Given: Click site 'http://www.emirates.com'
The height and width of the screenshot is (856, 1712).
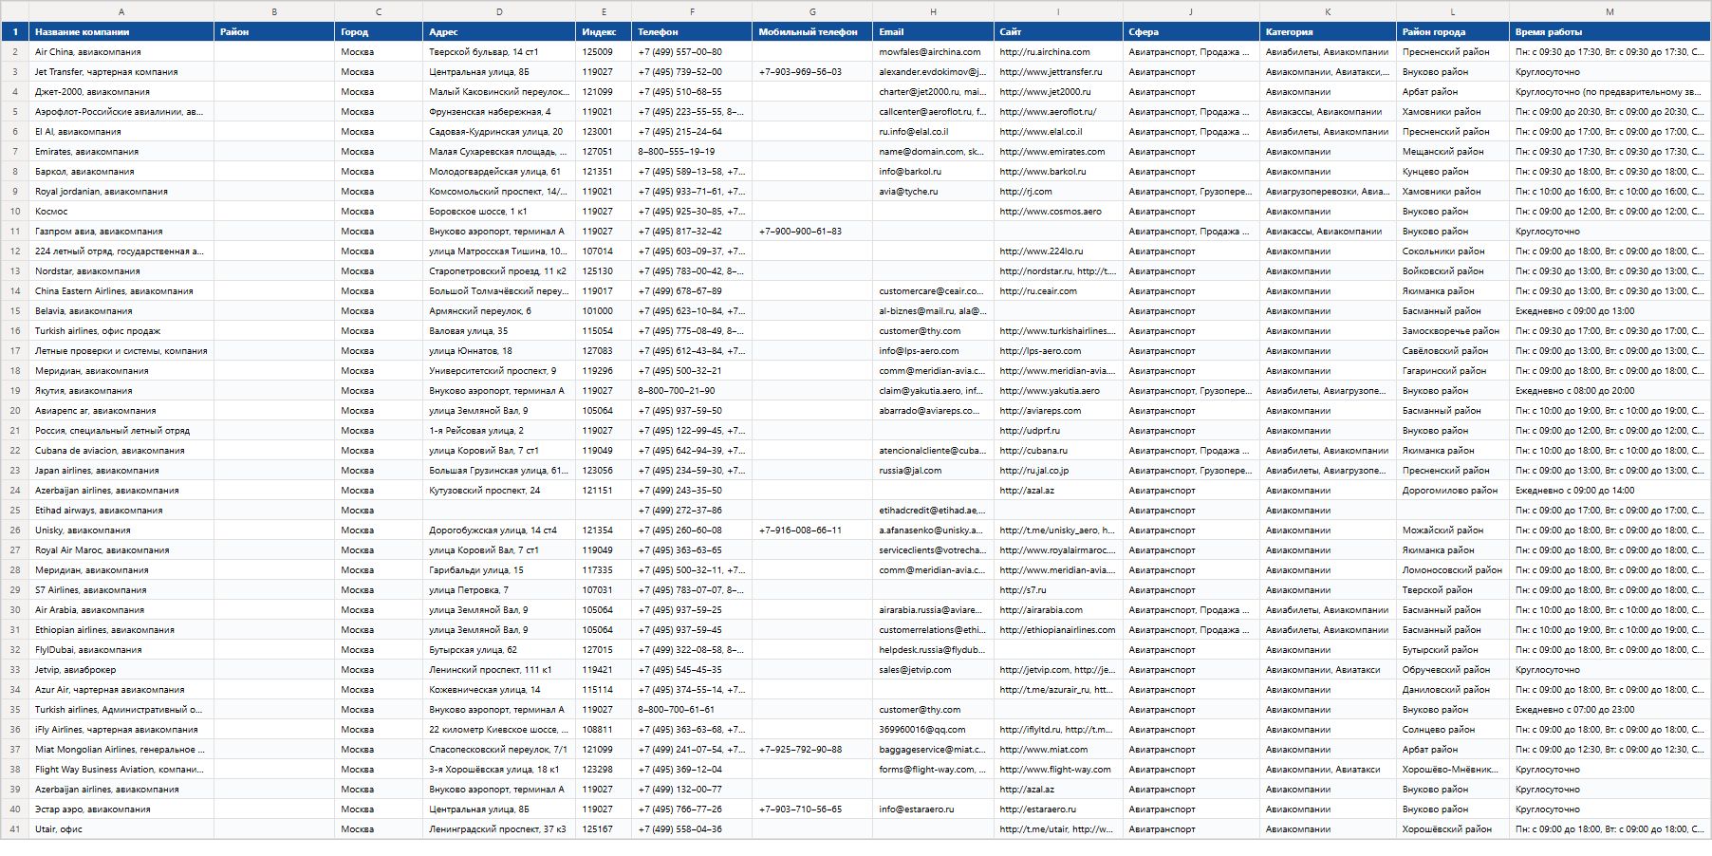Looking at the screenshot, I should tap(1058, 152).
